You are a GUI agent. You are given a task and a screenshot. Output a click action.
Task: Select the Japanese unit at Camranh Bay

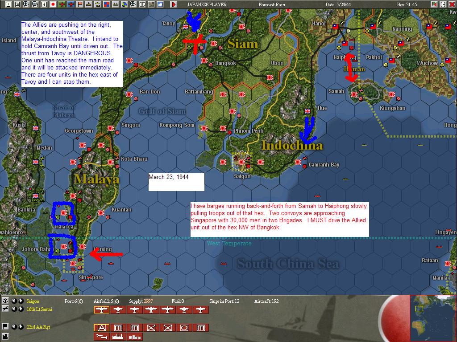coord(298,162)
